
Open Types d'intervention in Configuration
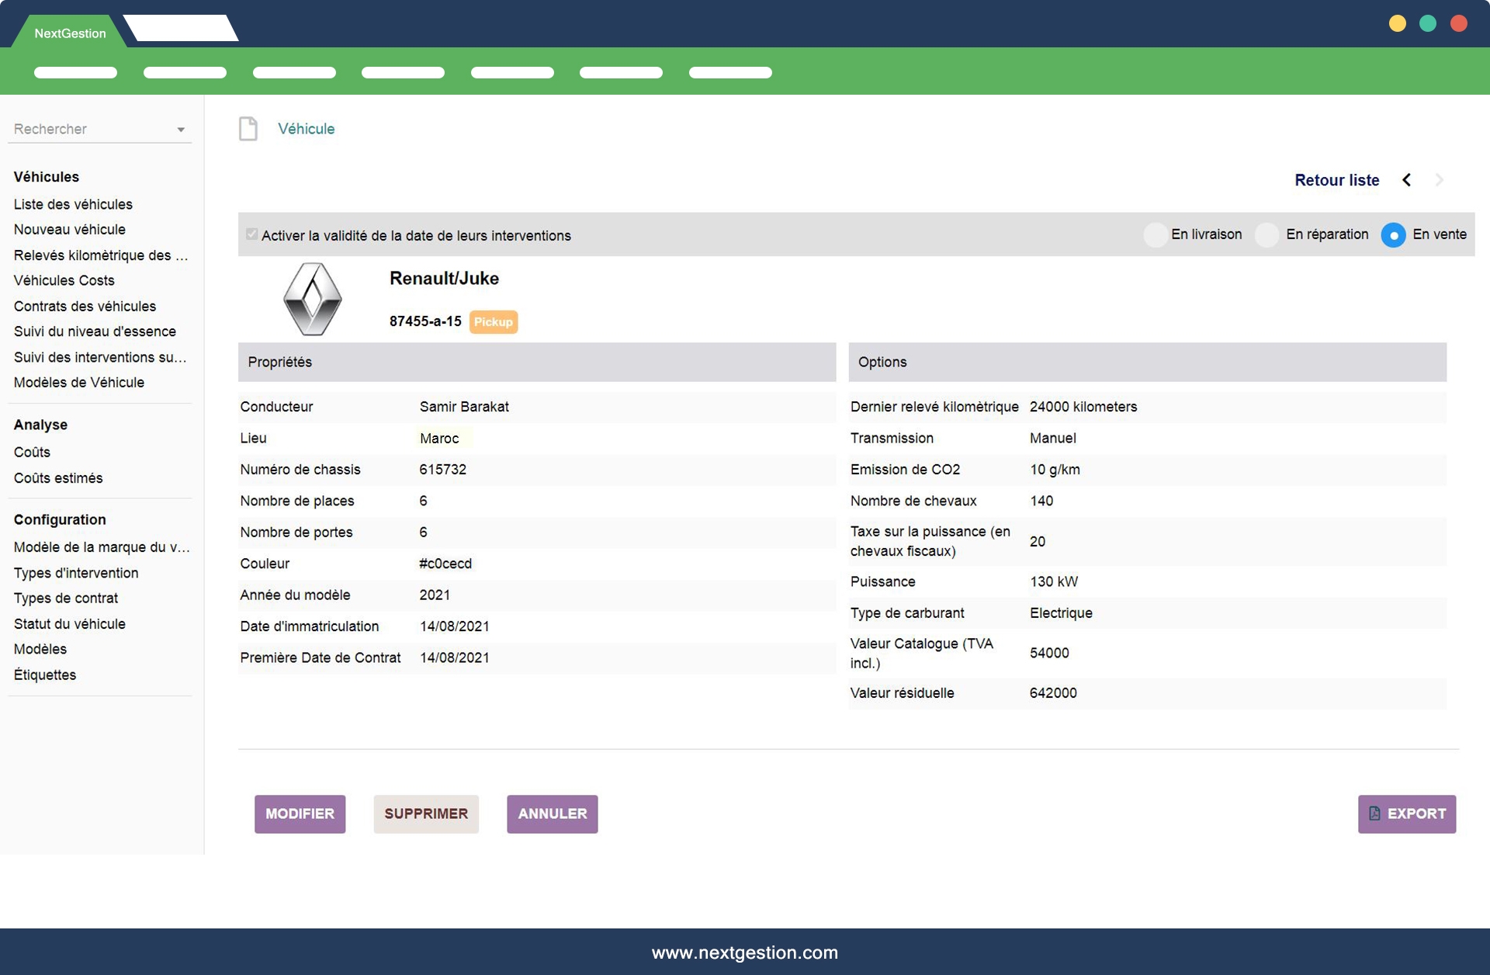pos(76,573)
